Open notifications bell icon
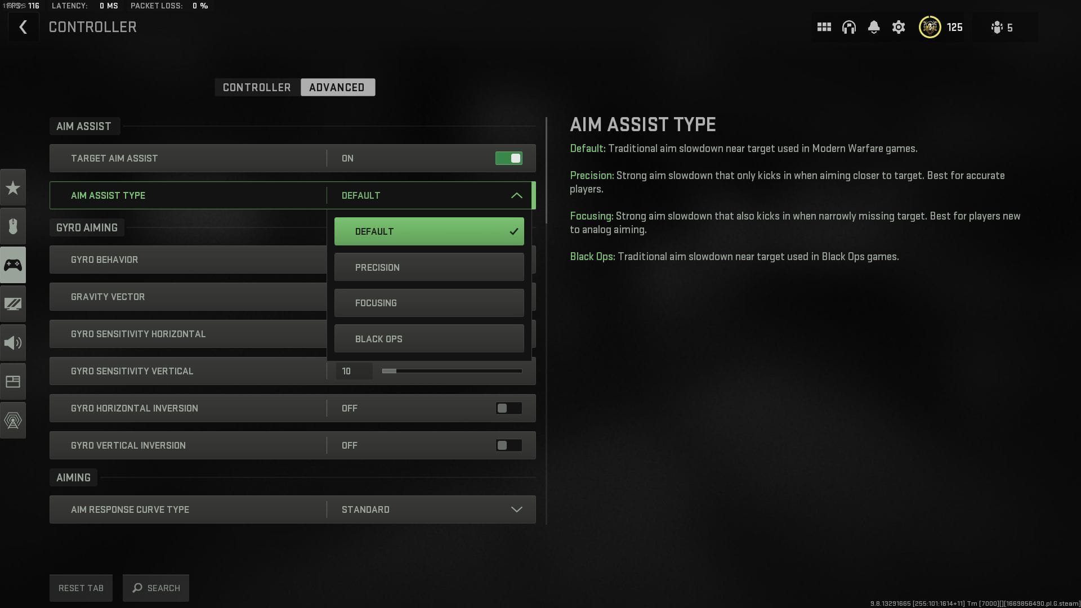The image size is (1081, 608). (x=873, y=27)
